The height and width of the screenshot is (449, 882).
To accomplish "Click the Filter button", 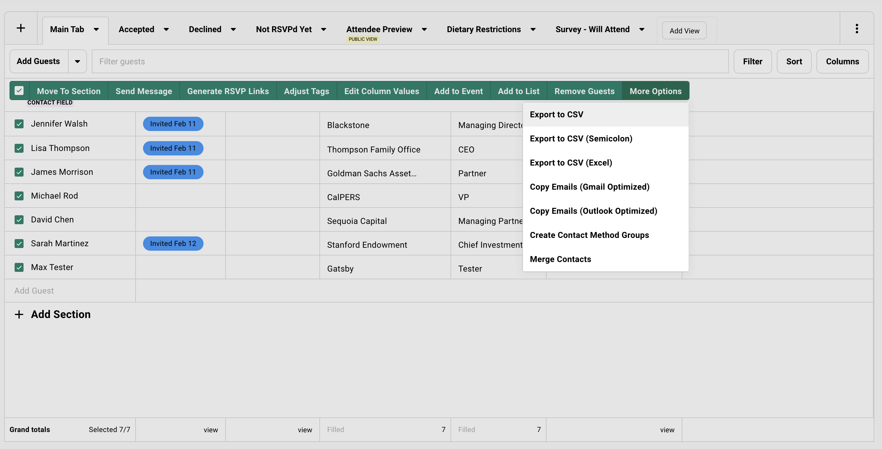I will pyautogui.click(x=753, y=61).
